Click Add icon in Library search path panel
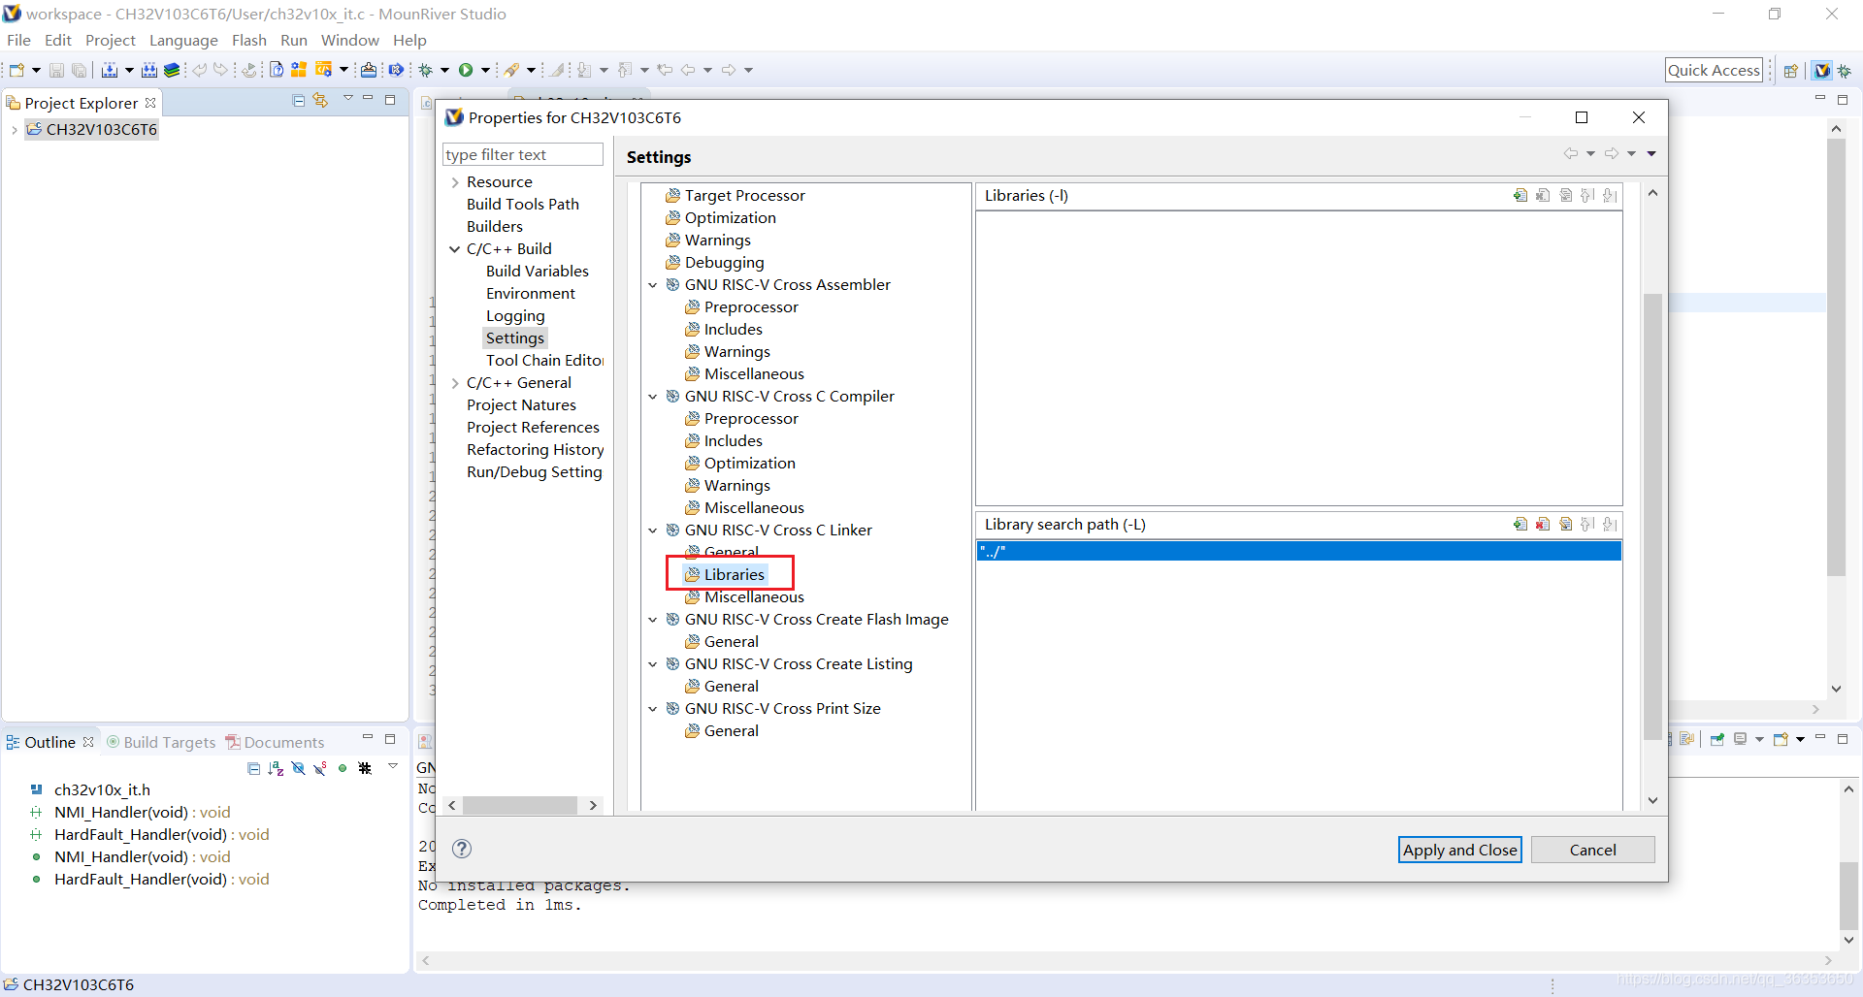The image size is (1863, 997). click(1520, 524)
